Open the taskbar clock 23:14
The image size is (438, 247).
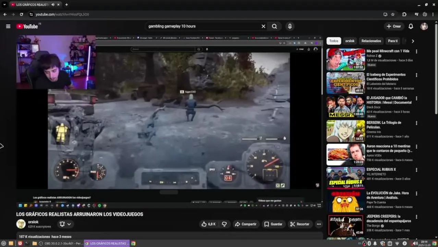[x=425, y=243]
